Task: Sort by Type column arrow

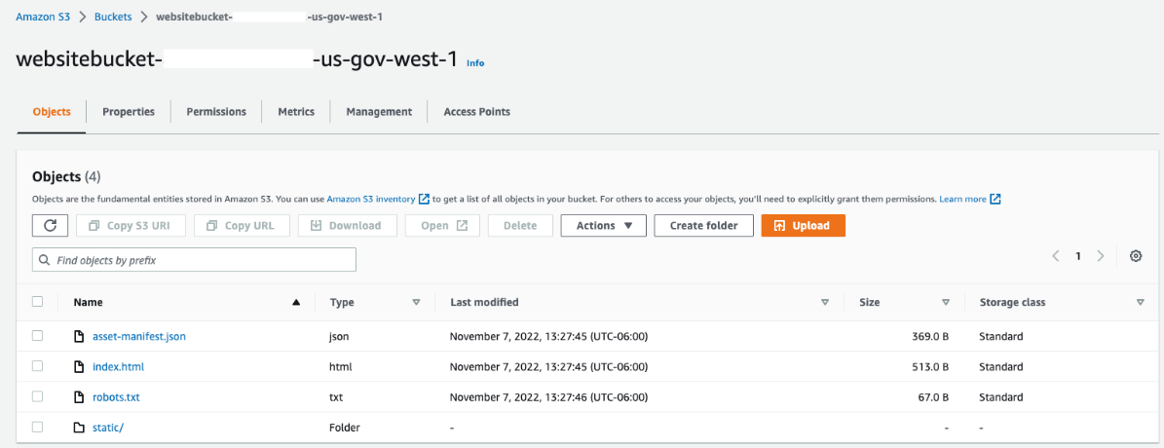Action: click(416, 303)
